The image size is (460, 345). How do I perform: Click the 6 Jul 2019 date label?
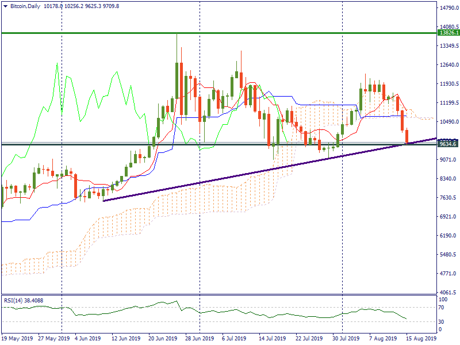coord(233,339)
